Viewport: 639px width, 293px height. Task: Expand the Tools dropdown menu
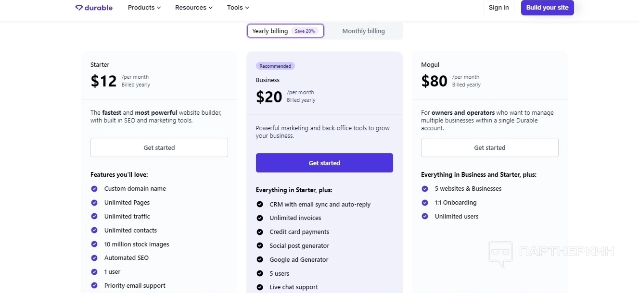[238, 8]
